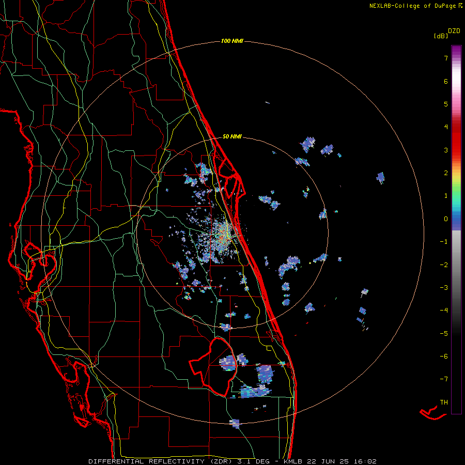Screen dimensions: 465x465
Task: Click the 3.1 DEG elevation angle text
Action: pos(253,461)
